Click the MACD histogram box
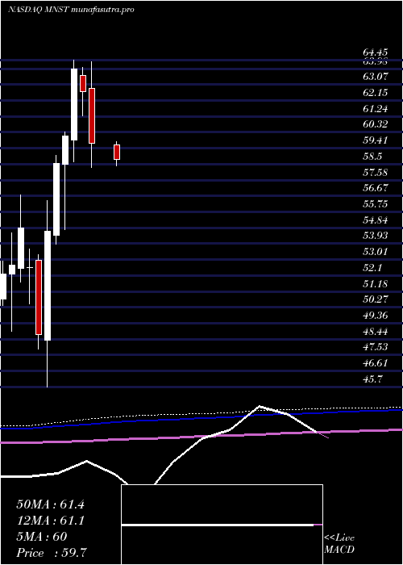The width and height of the screenshot is (403, 565). (222, 525)
